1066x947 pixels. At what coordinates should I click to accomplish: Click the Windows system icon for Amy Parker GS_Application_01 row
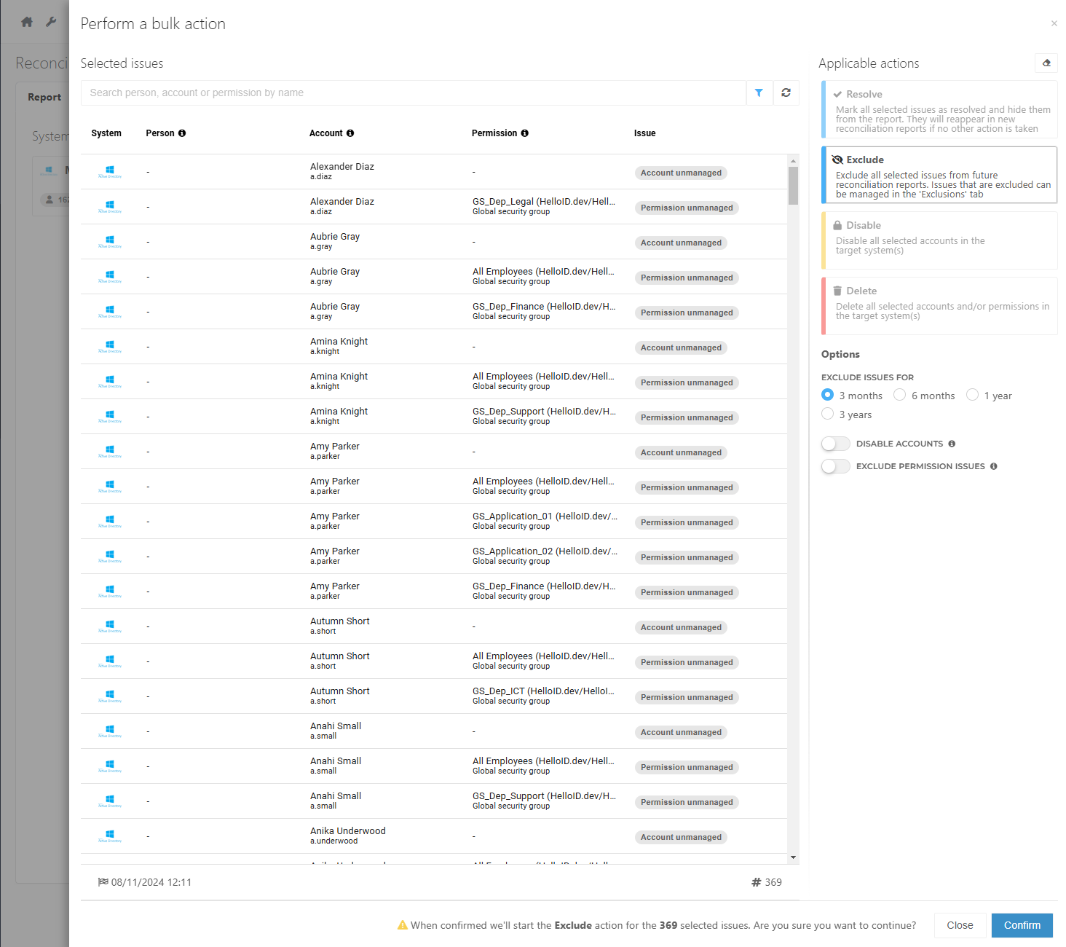110,521
